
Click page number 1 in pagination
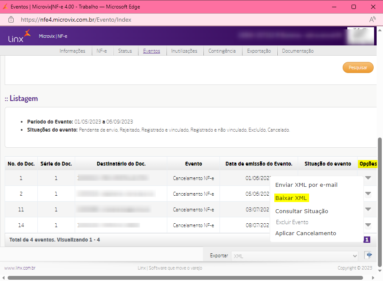(367, 240)
